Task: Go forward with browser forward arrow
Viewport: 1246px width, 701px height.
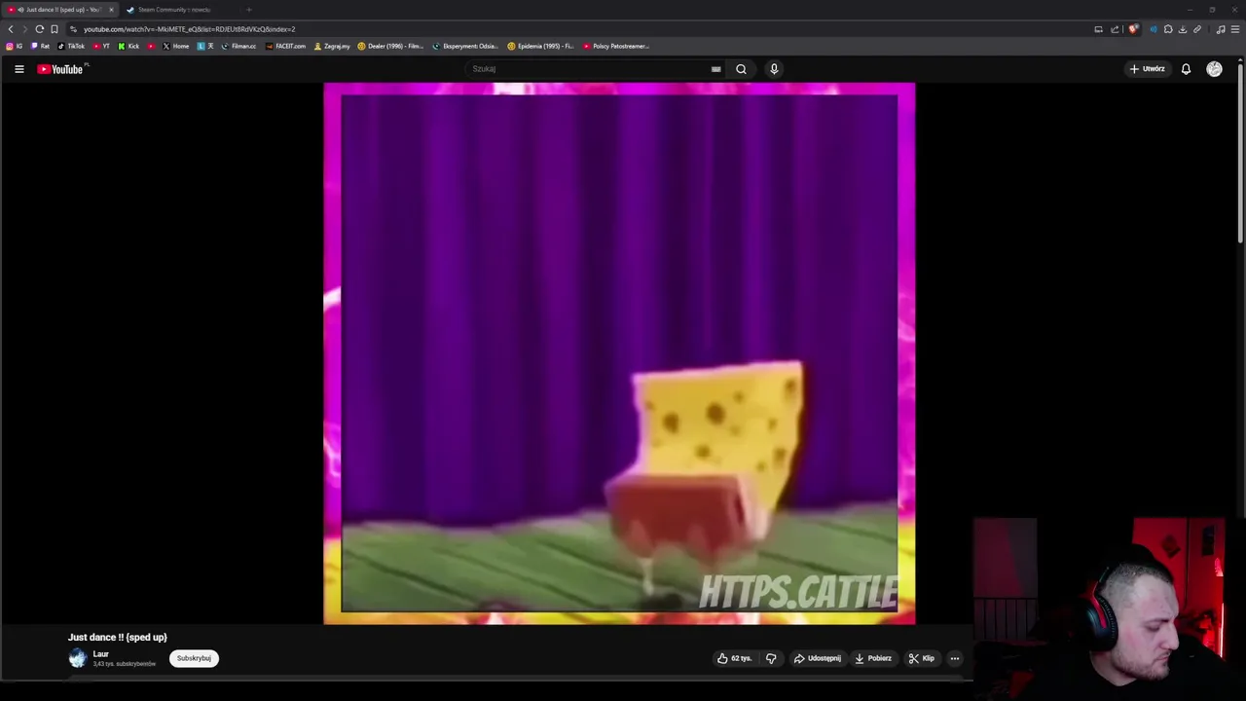Action: tap(25, 29)
